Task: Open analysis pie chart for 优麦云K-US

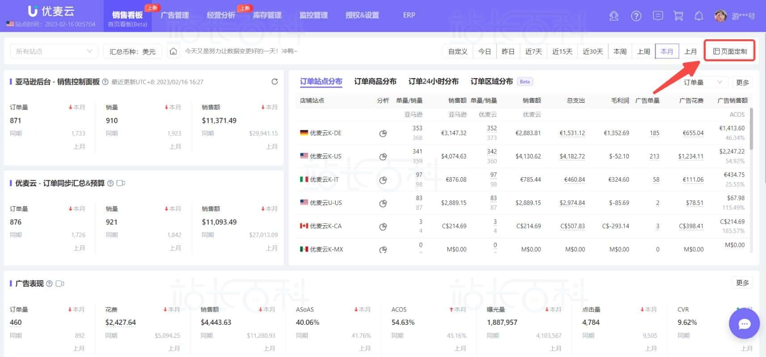Action: tap(383, 157)
